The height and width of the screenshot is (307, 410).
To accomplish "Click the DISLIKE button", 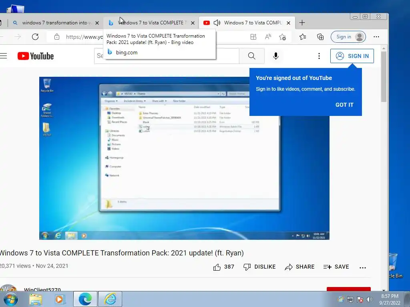I will pyautogui.click(x=259, y=267).
